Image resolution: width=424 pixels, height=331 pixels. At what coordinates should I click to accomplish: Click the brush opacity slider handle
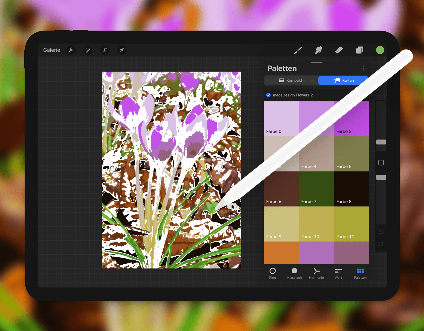point(381,177)
